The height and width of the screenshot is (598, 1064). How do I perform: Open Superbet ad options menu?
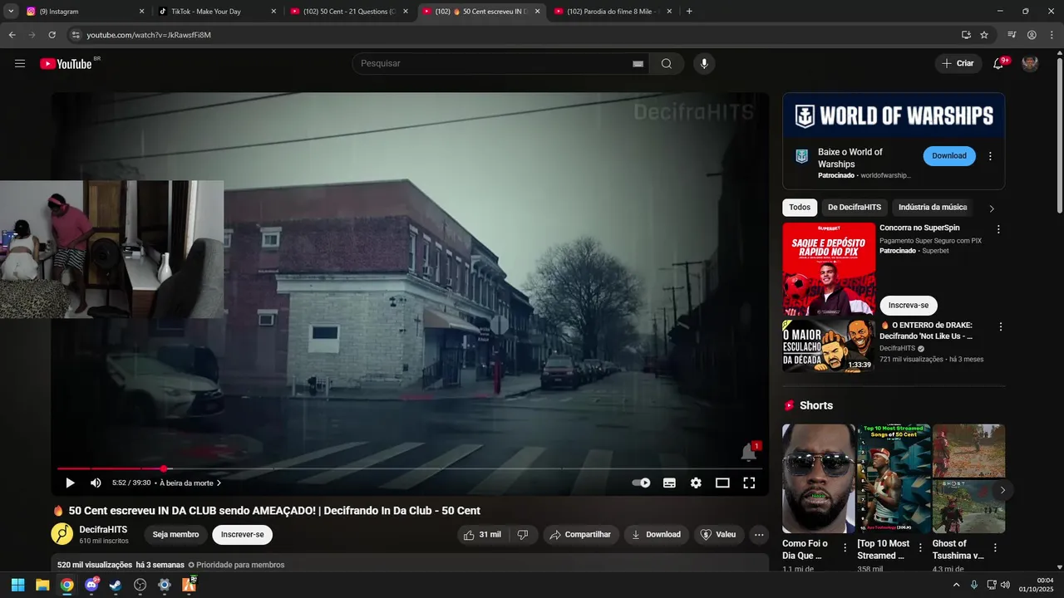pyautogui.click(x=998, y=229)
